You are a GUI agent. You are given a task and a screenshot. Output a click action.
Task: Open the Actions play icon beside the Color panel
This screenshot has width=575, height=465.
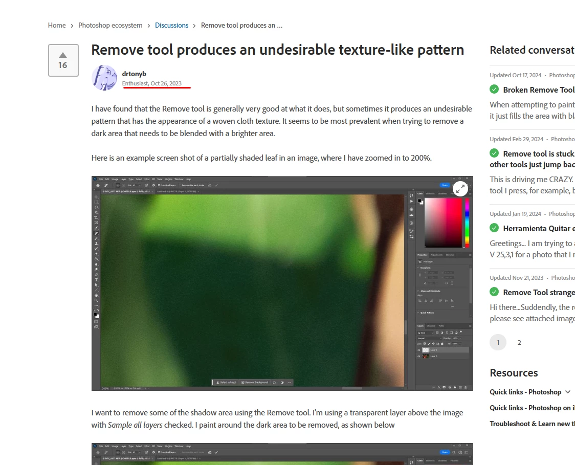click(x=411, y=202)
